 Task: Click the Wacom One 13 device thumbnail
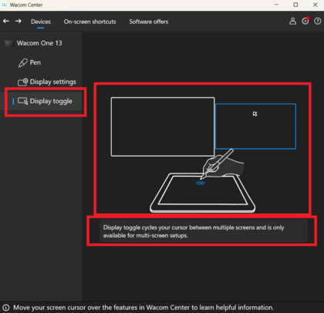tap(9, 43)
